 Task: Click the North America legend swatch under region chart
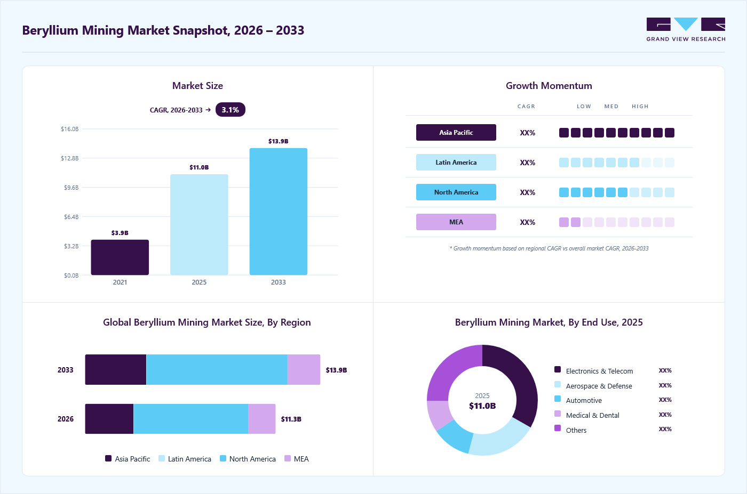(x=223, y=458)
